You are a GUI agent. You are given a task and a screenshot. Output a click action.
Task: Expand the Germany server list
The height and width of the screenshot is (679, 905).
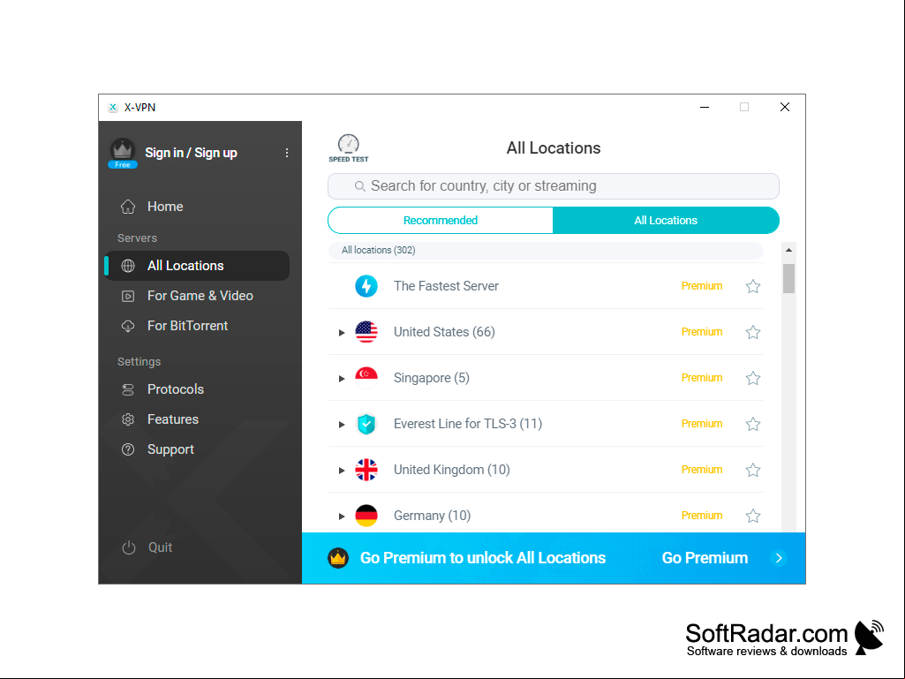point(342,517)
